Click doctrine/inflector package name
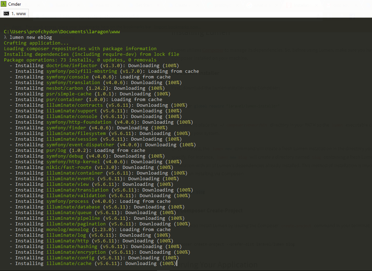 tap(72, 65)
